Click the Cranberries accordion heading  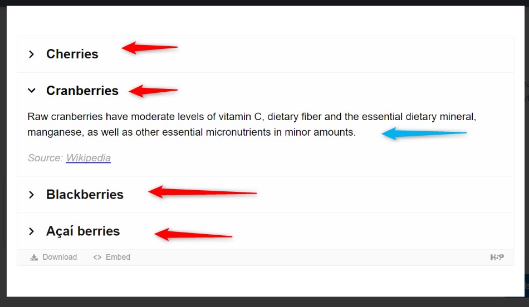tap(82, 91)
